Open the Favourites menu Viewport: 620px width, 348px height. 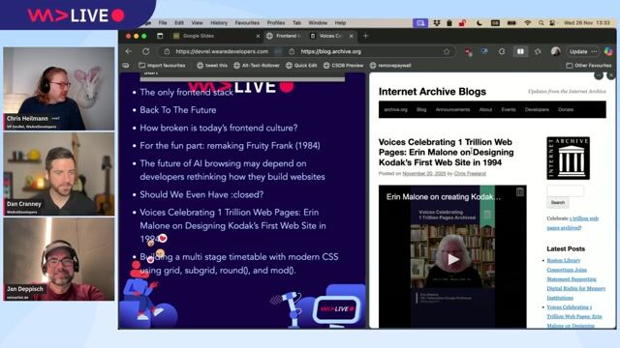(x=247, y=23)
